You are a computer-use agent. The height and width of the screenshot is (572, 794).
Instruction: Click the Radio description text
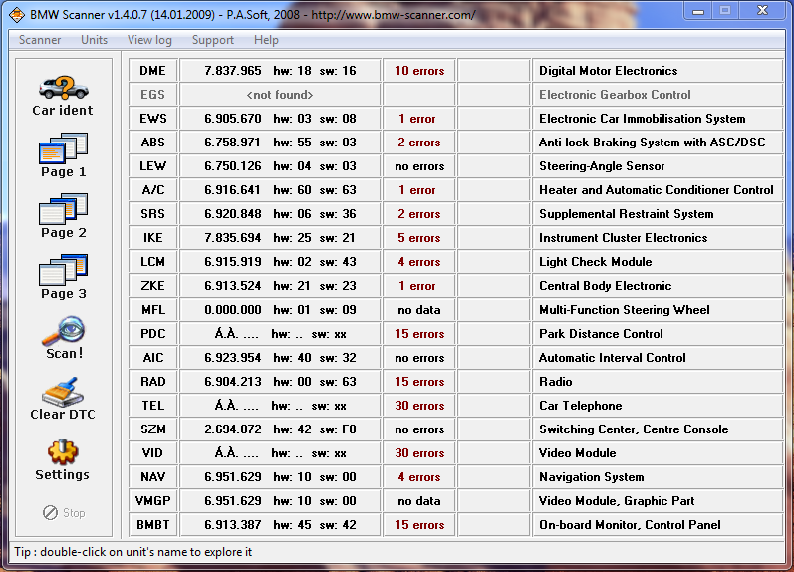click(556, 382)
